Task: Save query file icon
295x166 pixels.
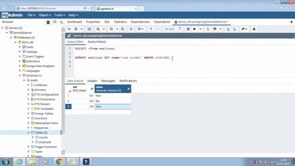Action: (76, 29)
